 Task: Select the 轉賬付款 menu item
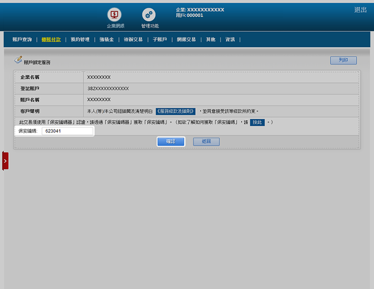click(x=51, y=39)
